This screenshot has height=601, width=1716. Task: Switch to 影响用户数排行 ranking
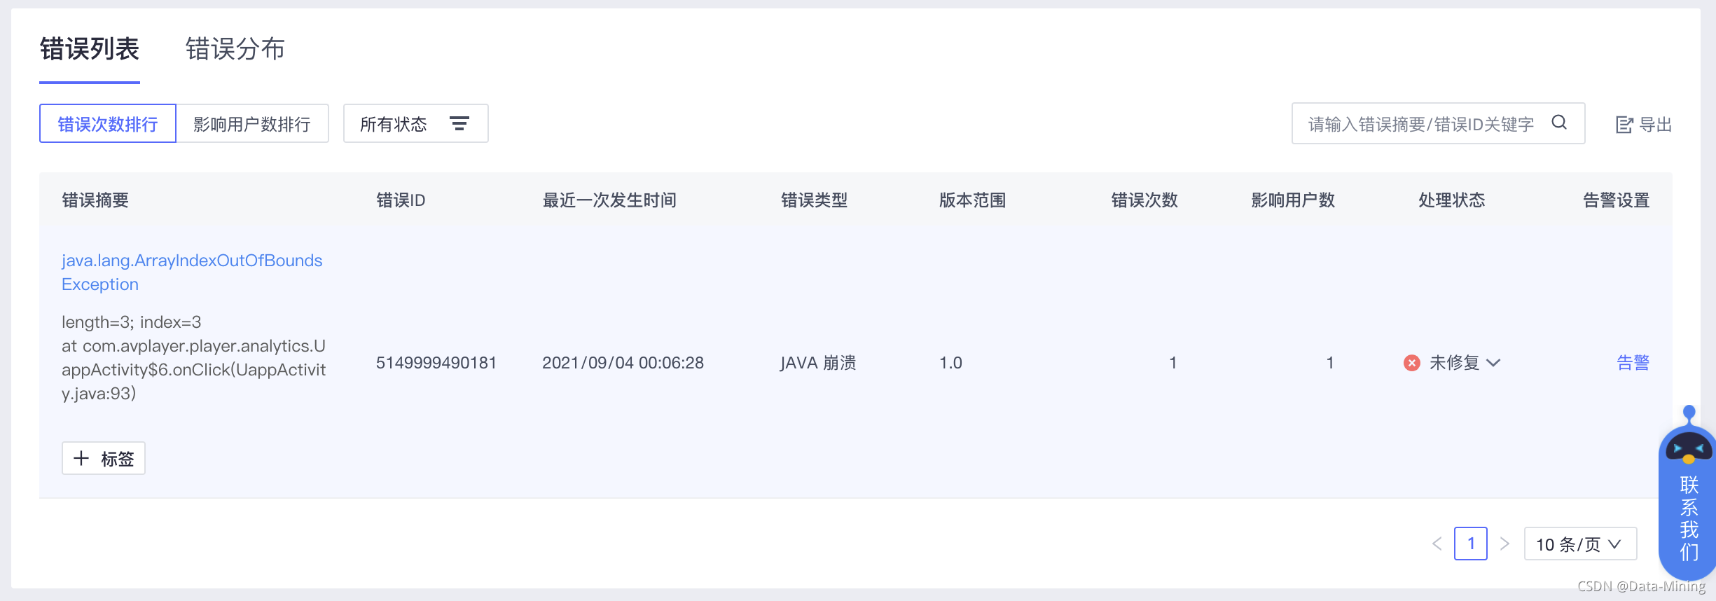252,124
